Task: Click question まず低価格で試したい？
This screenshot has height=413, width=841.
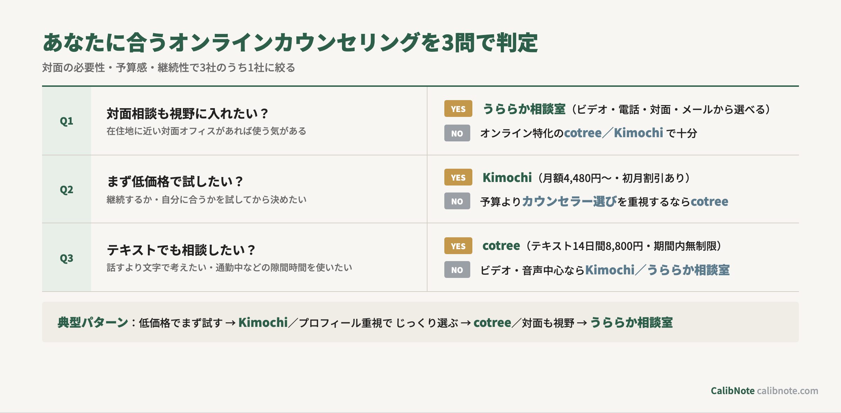Action: pyautogui.click(x=175, y=181)
